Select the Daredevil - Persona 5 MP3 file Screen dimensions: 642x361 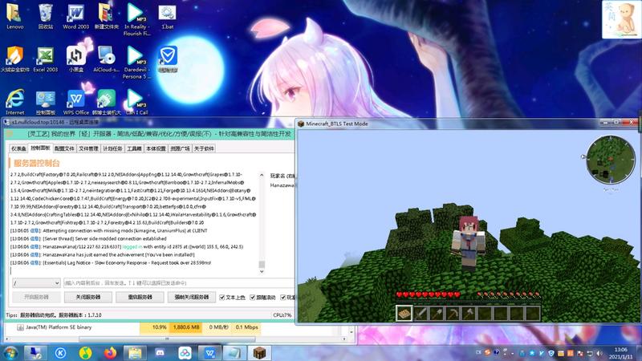pyautogui.click(x=136, y=63)
